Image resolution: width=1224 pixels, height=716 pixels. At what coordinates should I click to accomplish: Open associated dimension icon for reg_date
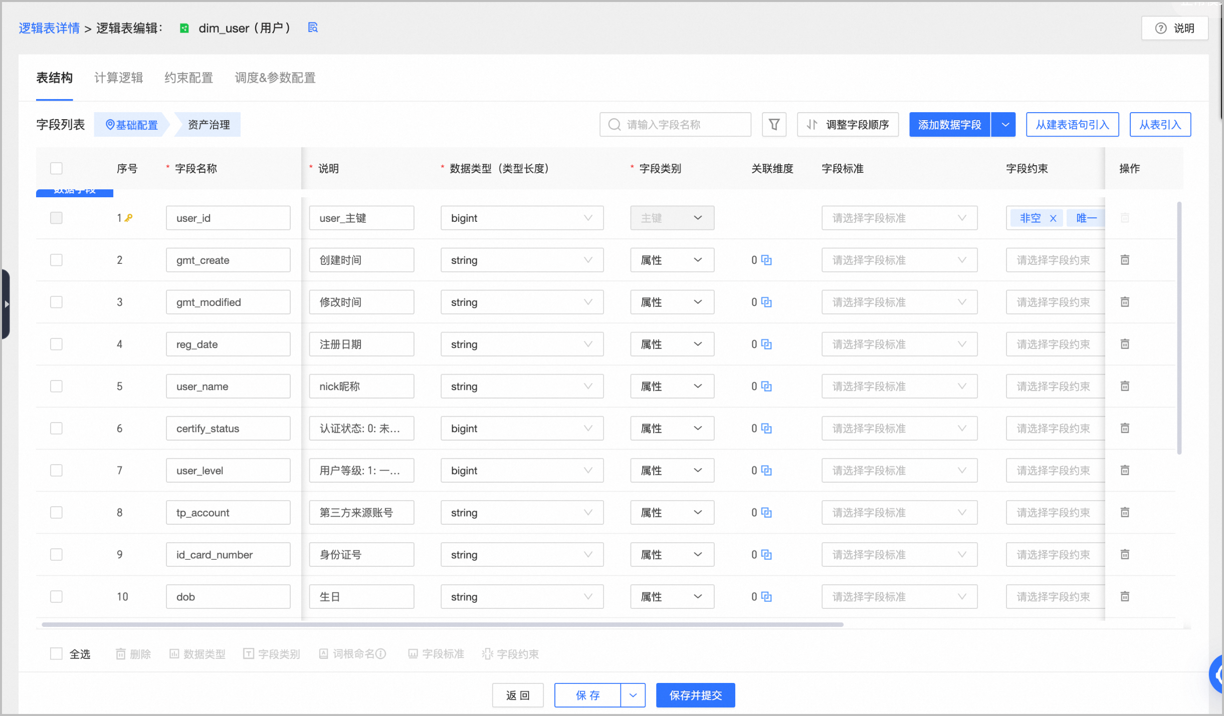point(766,344)
